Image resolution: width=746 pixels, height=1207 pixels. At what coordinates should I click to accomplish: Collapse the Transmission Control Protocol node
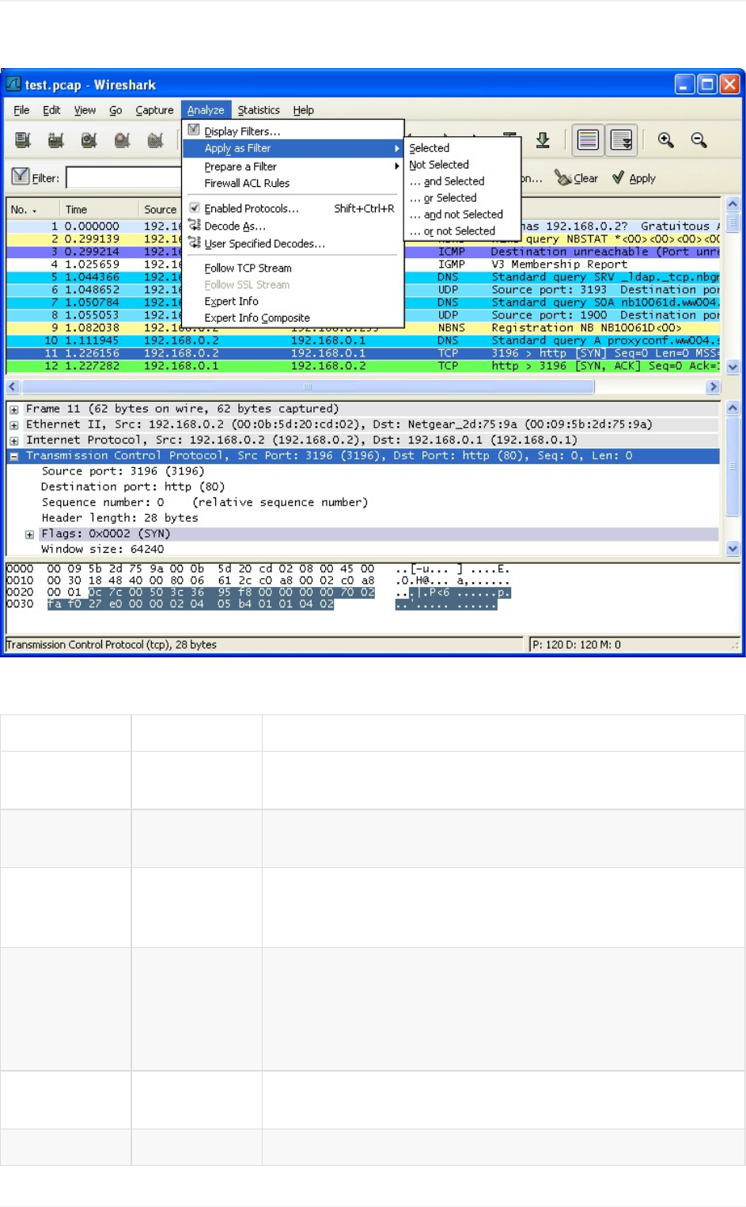(x=14, y=456)
